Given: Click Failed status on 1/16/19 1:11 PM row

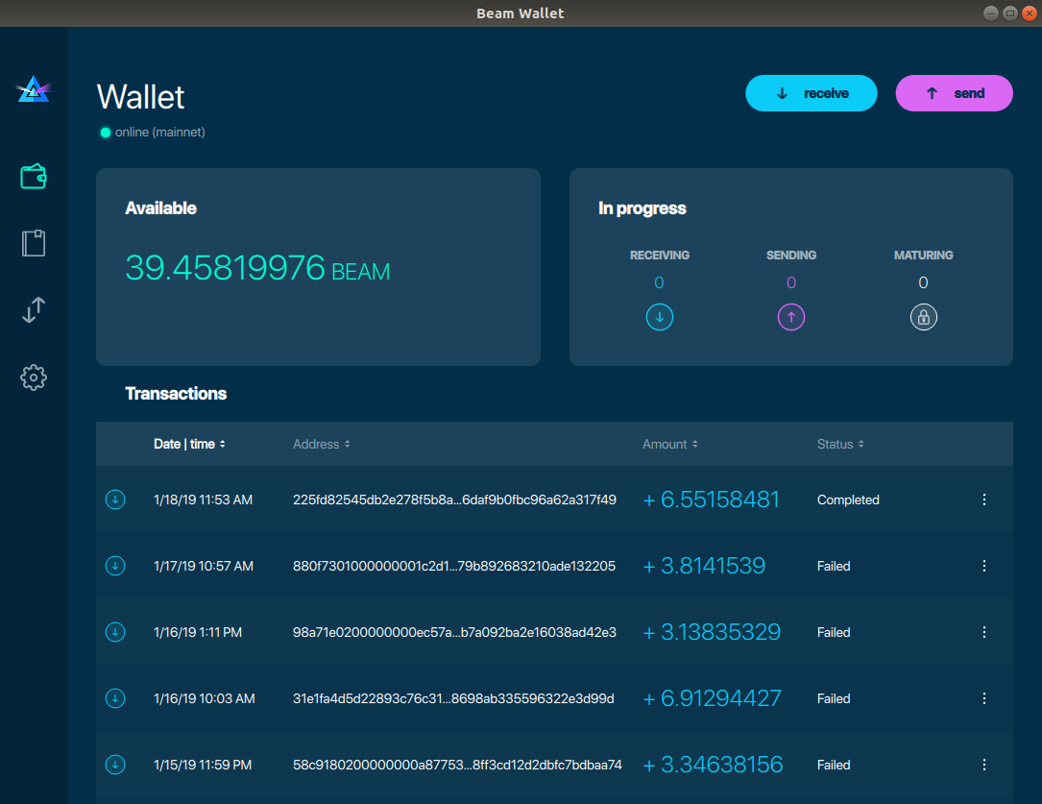Looking at the screenshot, I should (x=834, y=632).
